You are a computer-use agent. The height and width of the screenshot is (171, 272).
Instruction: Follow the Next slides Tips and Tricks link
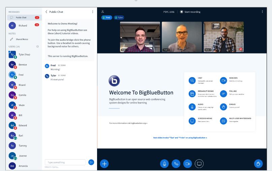[x=180, y=138]
